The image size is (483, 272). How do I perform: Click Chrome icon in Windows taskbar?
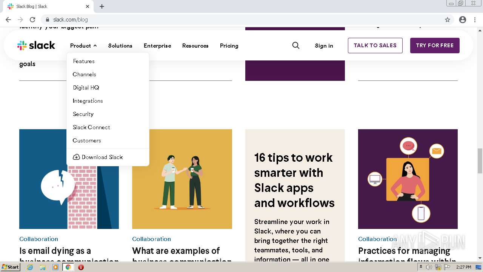coord(68,267)
